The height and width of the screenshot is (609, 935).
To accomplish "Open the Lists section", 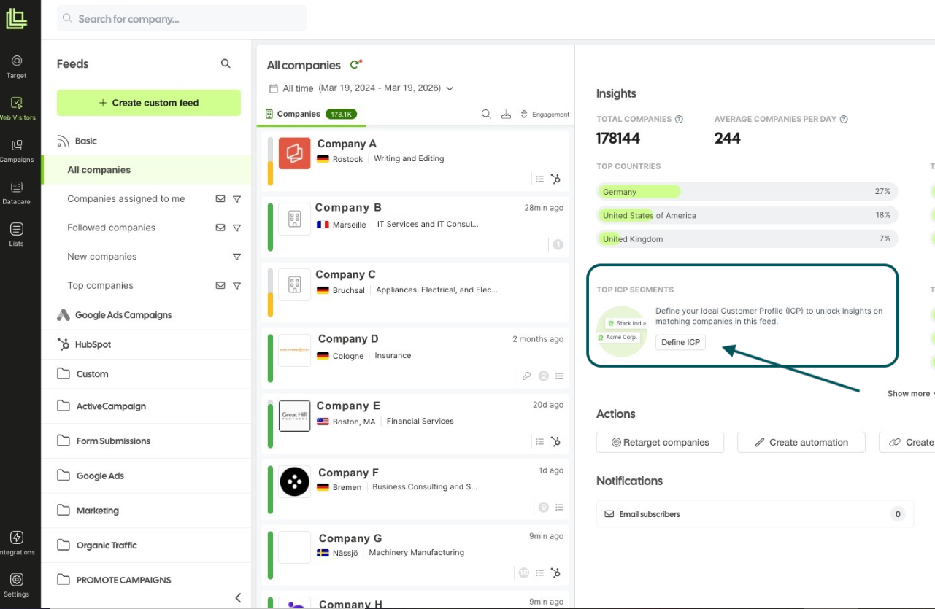I will 16,234.
